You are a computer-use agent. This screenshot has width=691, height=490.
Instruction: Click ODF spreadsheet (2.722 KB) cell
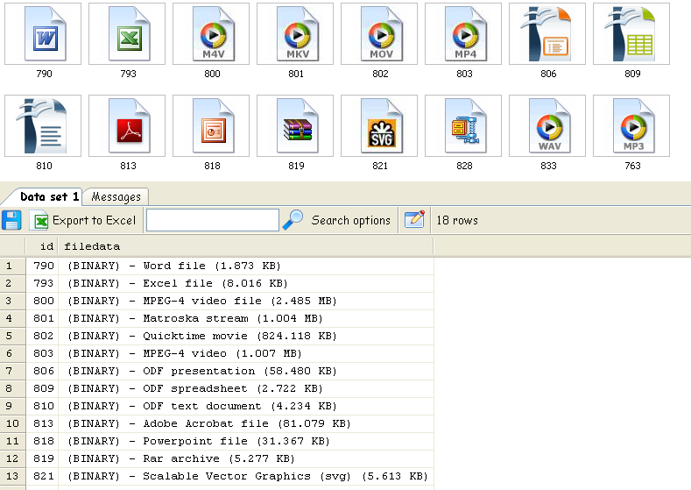[246, 388]
